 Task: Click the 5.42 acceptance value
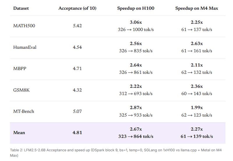tap(77, 26)
